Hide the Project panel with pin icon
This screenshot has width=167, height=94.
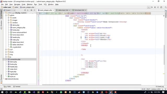35,10
